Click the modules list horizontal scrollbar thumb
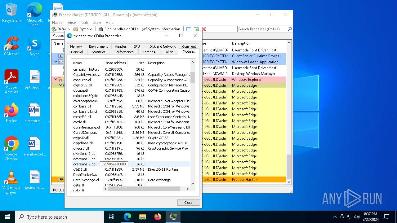397x223 pixels. 144,189
